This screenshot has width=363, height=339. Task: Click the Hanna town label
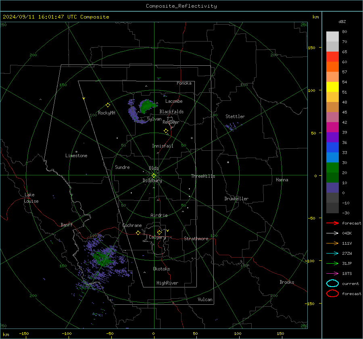(x=282, y=180)
